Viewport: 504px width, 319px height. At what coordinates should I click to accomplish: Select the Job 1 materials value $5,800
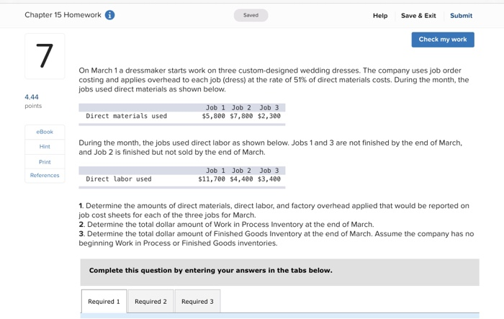point(213,116)
